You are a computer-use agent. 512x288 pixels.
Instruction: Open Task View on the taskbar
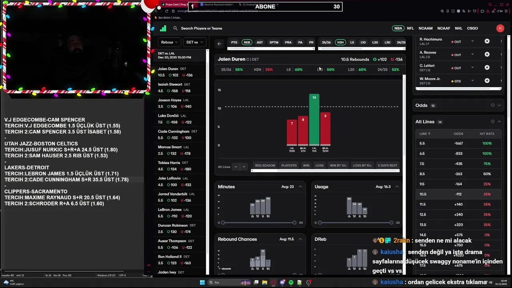click(256, 282)
